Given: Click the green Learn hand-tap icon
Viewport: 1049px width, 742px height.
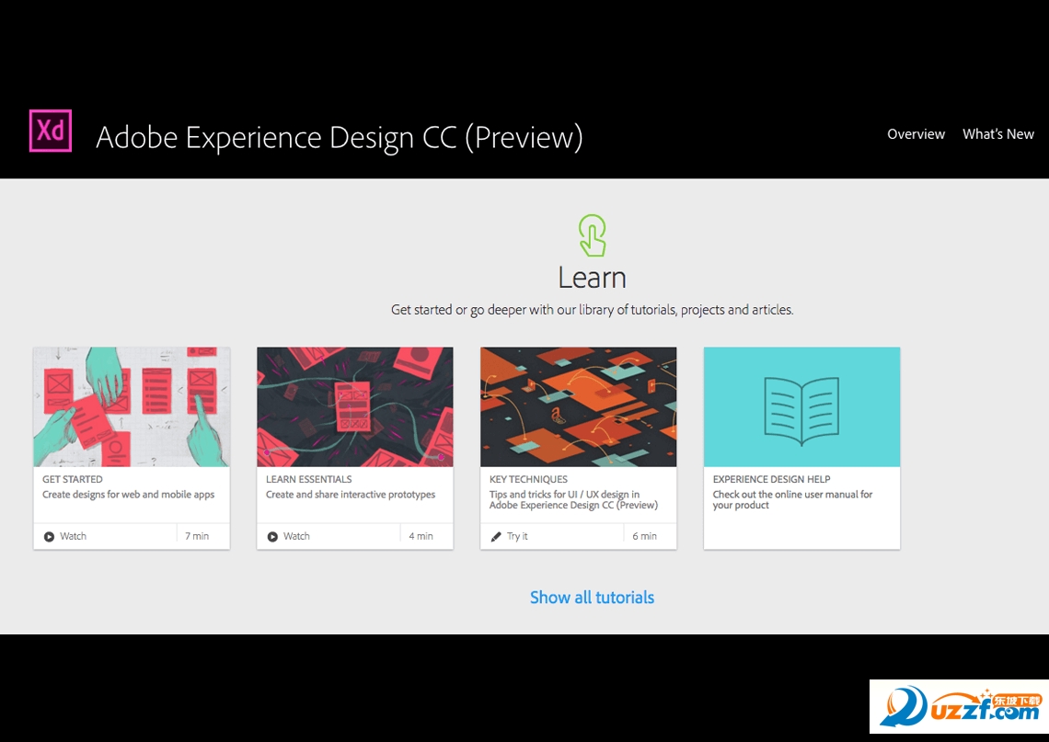Looking at the screenshot, I should [x=593, y=235].
